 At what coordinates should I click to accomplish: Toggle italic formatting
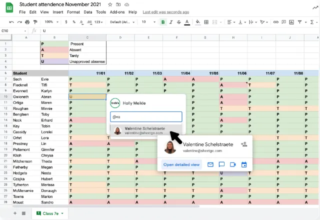[171, 22]
